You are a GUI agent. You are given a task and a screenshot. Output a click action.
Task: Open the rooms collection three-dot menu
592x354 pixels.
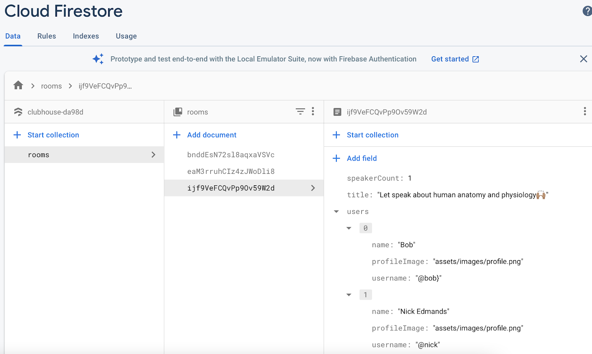[313, 111]
